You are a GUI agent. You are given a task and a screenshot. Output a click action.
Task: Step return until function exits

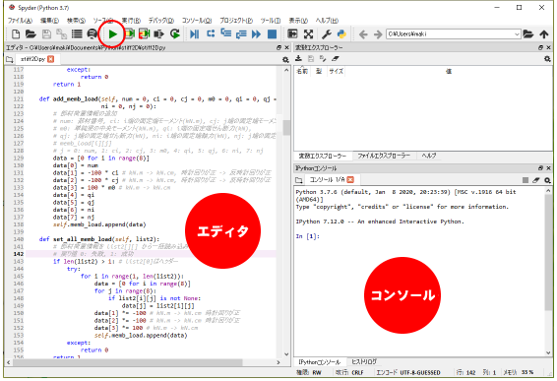[x=241, y=34]
